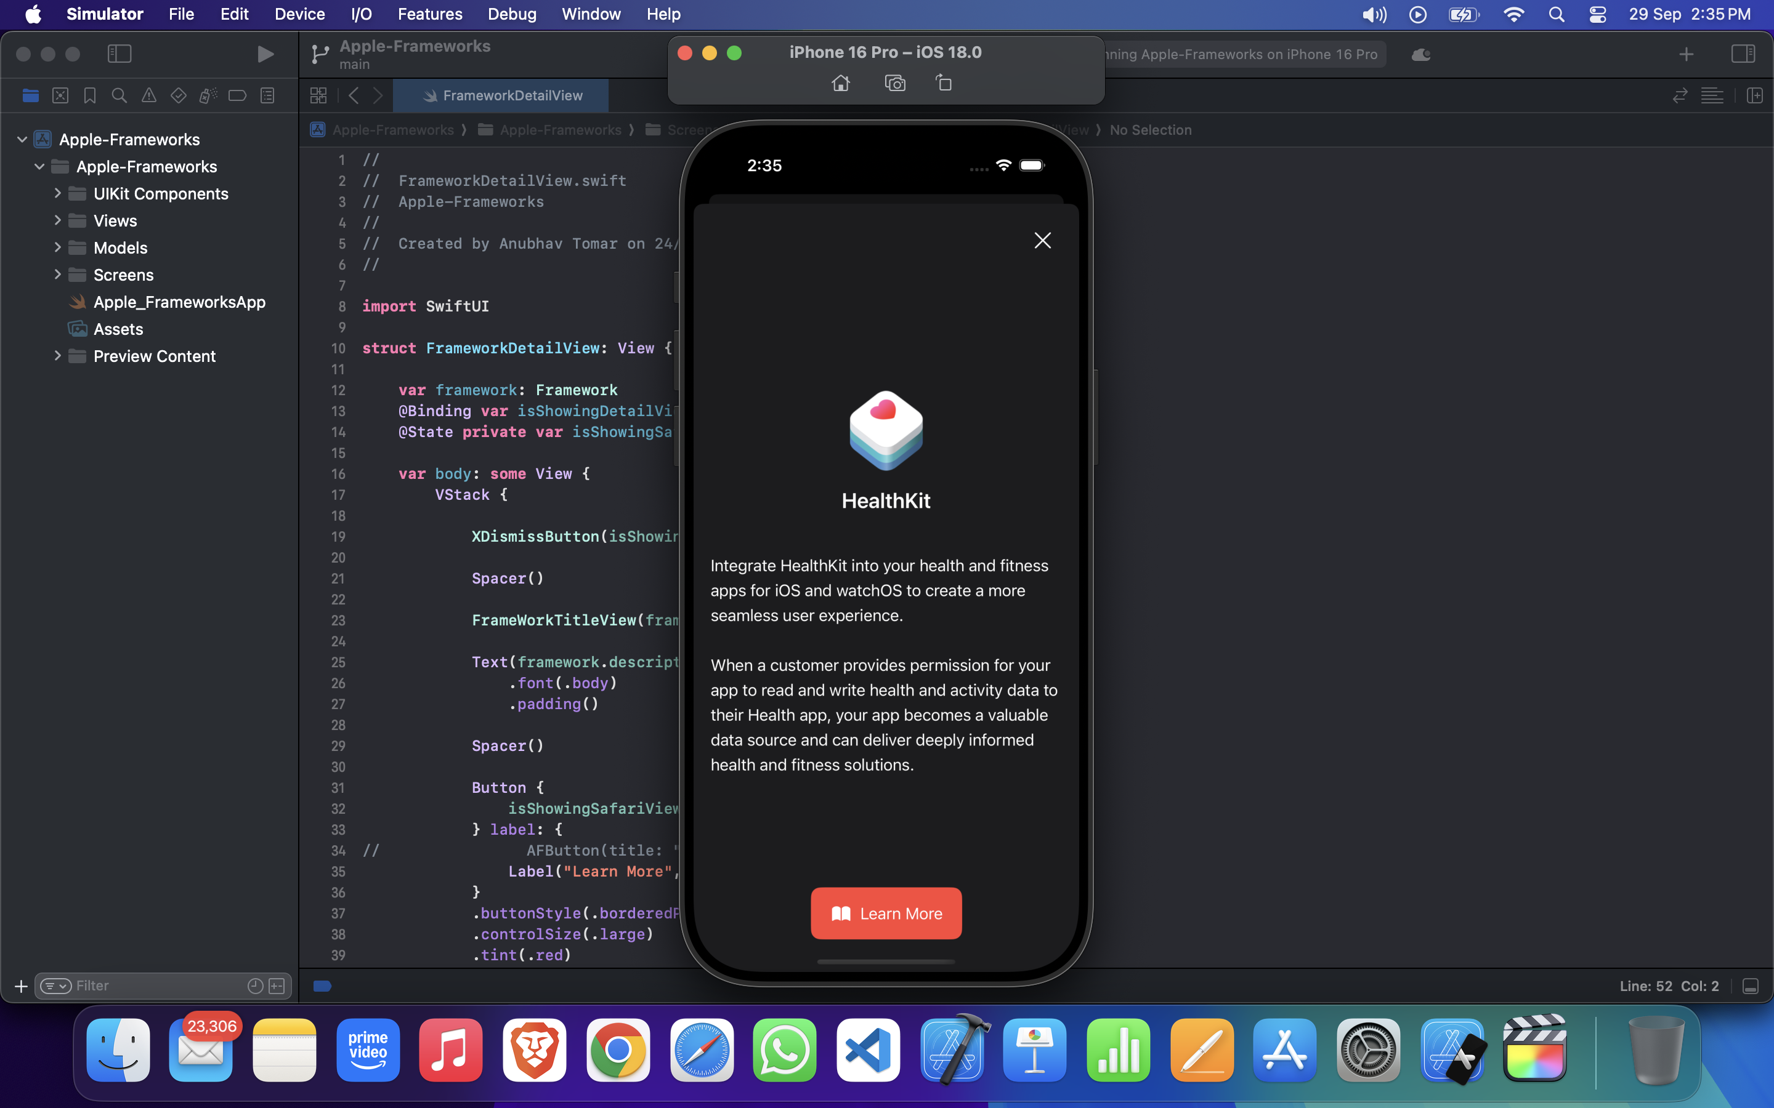Open the Test navigator checkmark icon
The height and width of the screenshot is (1108, 1774).
pyautogui.click(x=178, y=95)
